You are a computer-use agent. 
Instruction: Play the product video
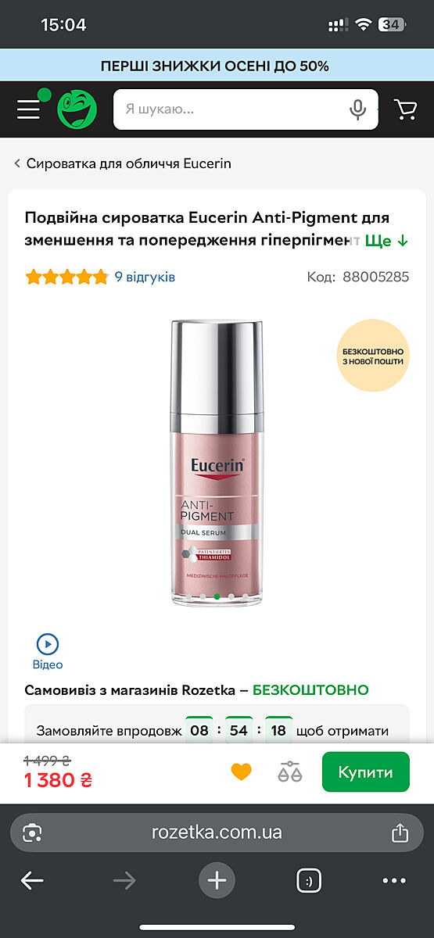(x=48, y=652)
